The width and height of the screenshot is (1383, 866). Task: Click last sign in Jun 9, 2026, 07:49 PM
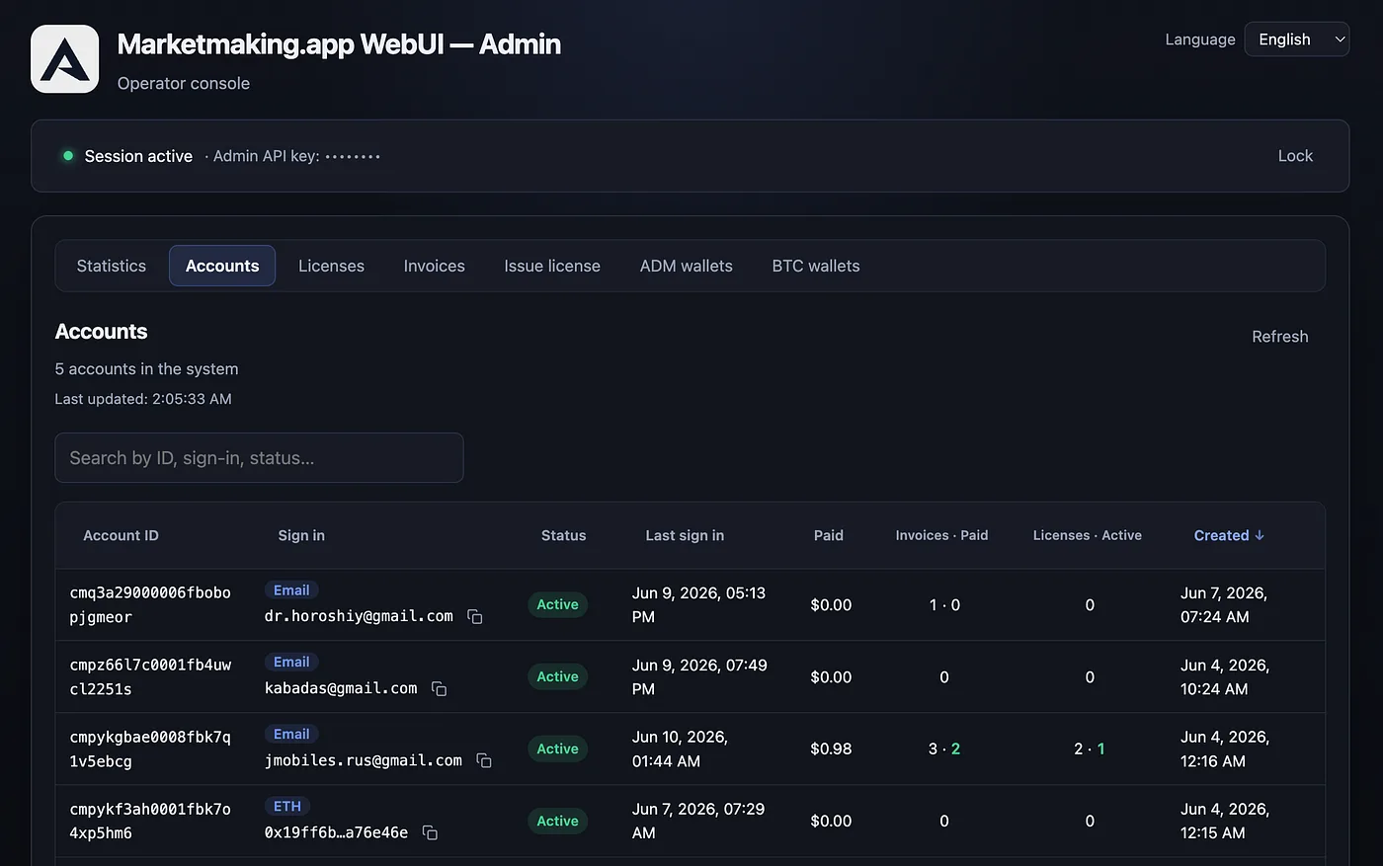point(699,676)
